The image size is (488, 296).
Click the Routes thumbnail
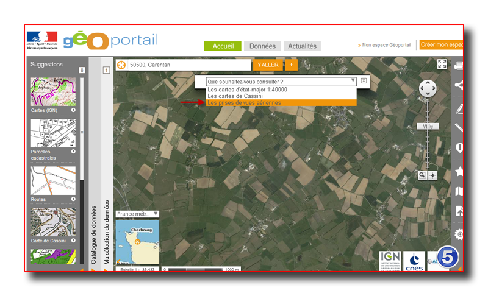point(53,180)
